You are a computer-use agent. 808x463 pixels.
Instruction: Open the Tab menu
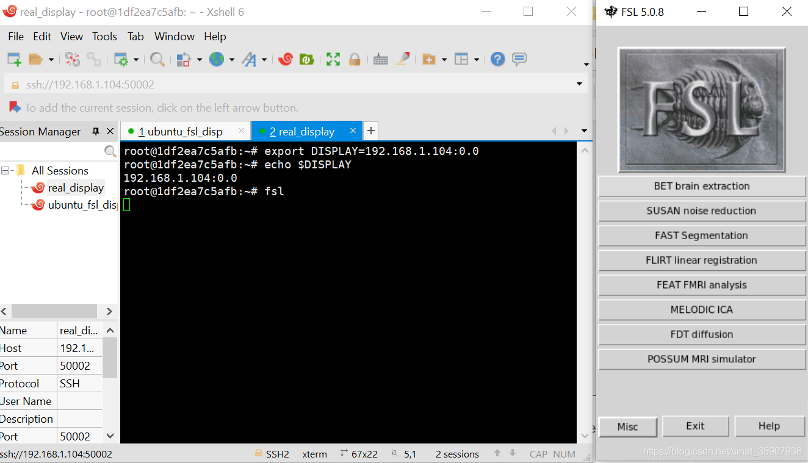[135, 37]
